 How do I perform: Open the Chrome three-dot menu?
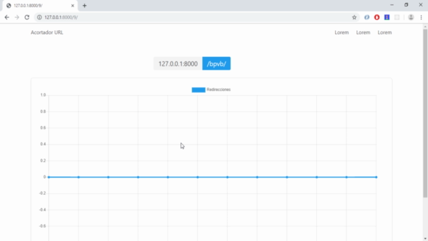[x=421, y=17]
